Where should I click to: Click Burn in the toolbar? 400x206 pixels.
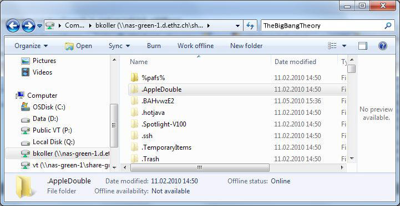[154, 46]
